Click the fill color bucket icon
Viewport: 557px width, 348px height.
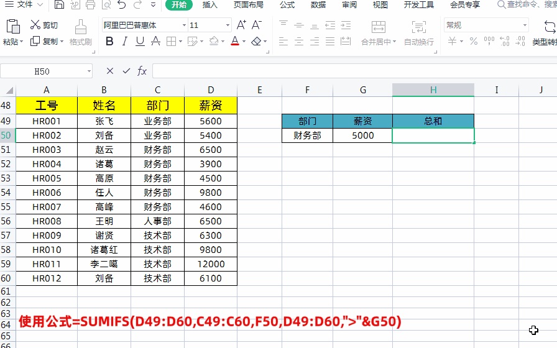(x=214, y=42)
